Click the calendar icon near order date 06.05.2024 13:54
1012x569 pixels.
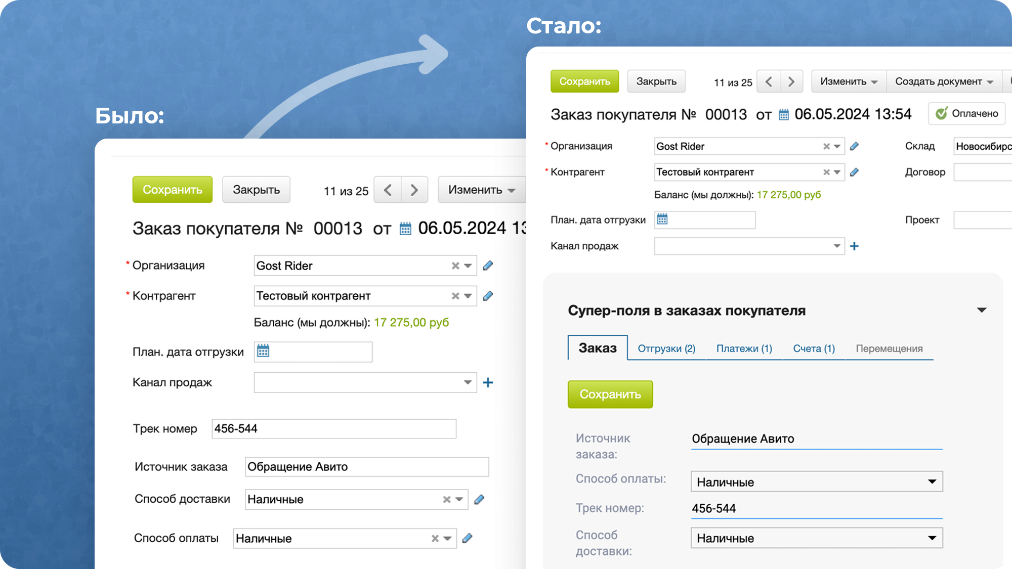click(x=783, y=115)
